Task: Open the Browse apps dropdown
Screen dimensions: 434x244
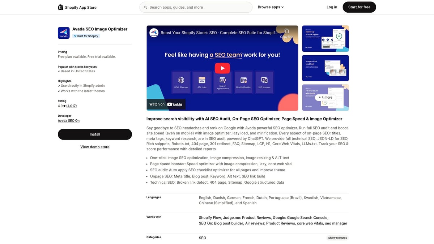Action: tap(271, 7)
